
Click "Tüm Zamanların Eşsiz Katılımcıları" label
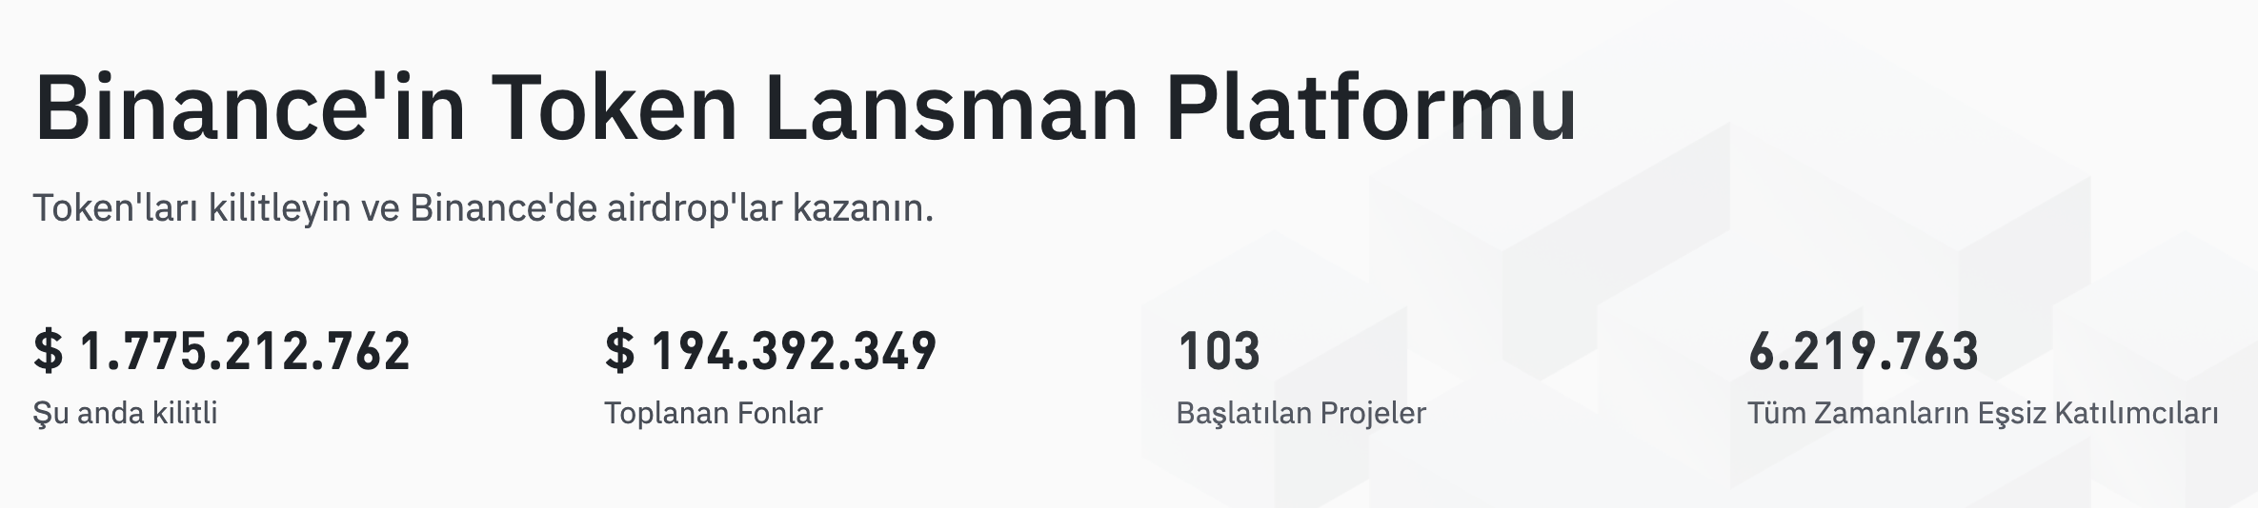pos(1984,413)
